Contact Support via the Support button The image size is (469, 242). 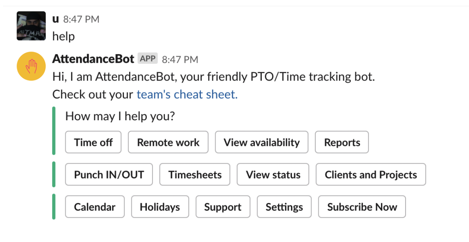[223, 207]
